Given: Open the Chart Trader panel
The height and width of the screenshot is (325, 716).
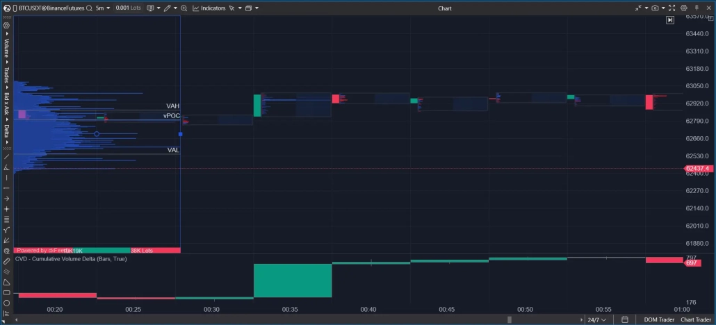Looking at the screenshot, I should (697, 320).
